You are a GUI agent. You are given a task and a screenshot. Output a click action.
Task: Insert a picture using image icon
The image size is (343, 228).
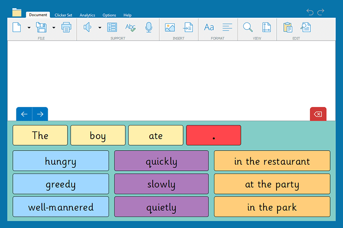click(170, 27)
